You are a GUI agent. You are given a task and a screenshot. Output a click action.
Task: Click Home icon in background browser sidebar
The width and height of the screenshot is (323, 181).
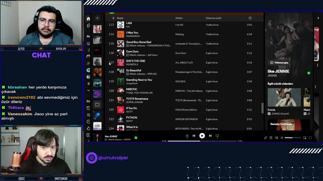[88, 19]
